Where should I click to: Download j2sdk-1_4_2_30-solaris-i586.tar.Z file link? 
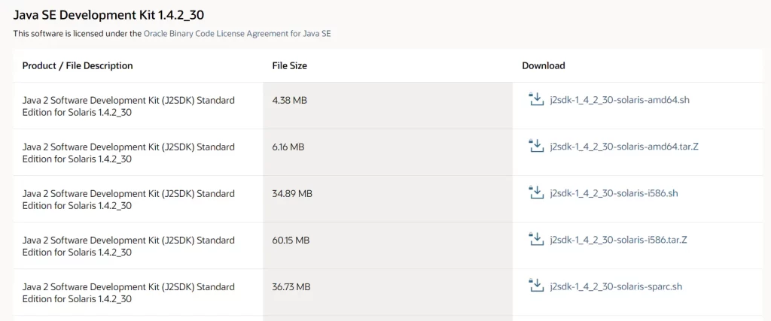pos(618,240)
